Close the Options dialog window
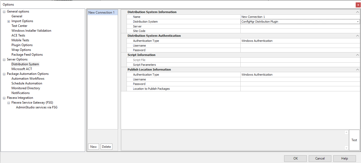The image size is (361, 163). tap(358, 5)
